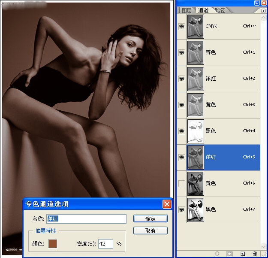This screenshot has height=258, width=268.
Task: Select the 黑色 channel thumbnail (Ctrl+4)
Action: (x=196, y=131)
